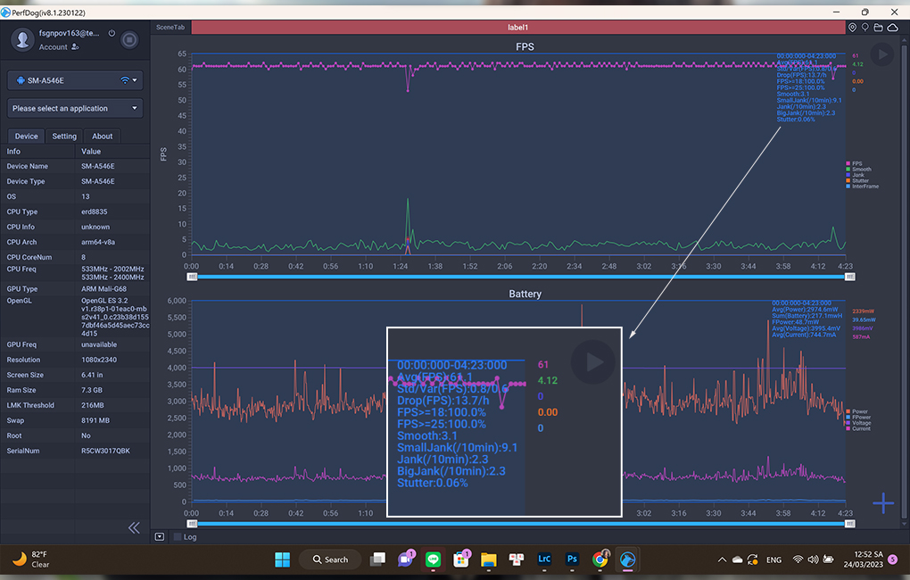Viewport: 910px width, 580px height.
Task: Click the fsgnpov163 username text
Action: [x=69, y=33]
